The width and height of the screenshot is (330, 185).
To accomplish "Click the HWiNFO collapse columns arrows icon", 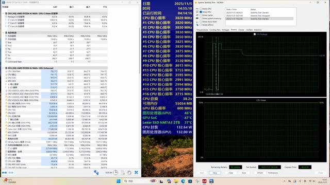I will click(x=11, y=173).
